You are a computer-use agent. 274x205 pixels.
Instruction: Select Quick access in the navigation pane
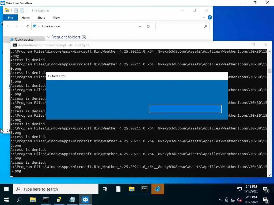(x=24, y=40)
